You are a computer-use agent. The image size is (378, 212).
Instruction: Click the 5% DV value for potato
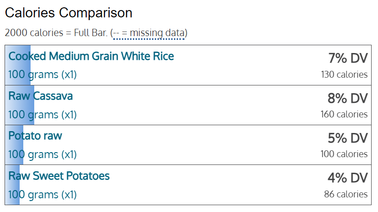coord(347,138)
